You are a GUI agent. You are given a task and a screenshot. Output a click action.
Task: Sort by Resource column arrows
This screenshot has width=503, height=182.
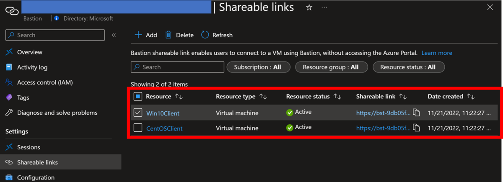tap(179, 97)
